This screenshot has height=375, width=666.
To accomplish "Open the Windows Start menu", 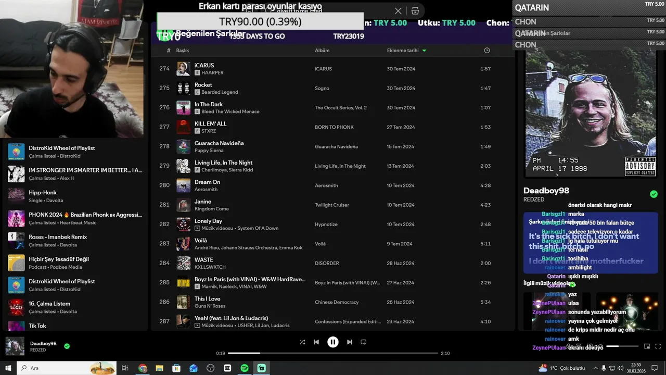I will point(8,368).
